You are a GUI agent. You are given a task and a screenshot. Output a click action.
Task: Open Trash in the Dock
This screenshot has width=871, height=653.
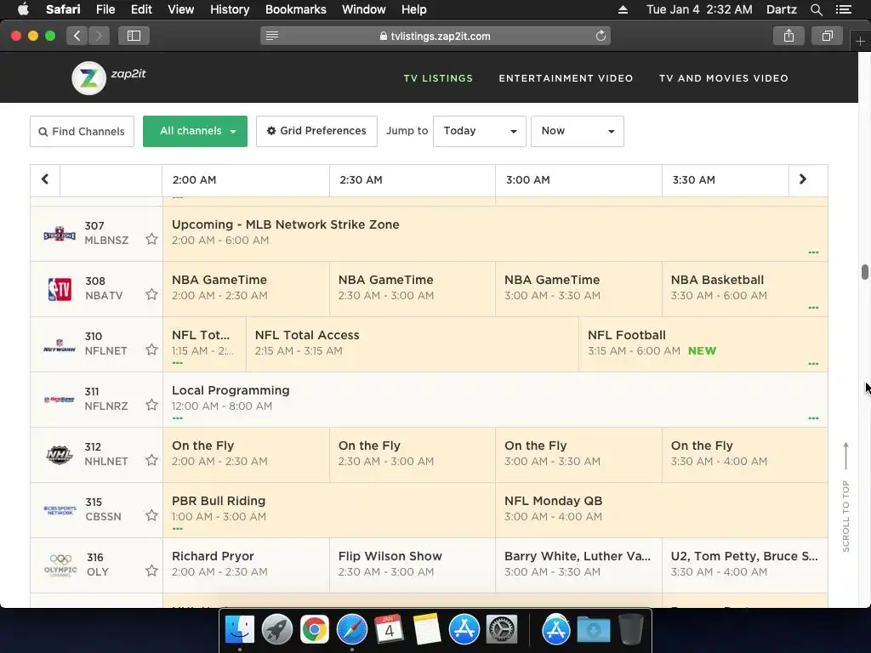click(630, 629)
